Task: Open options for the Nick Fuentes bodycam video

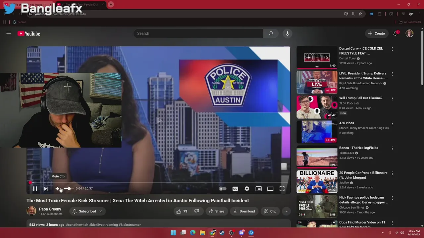Action: click(392, 198)
